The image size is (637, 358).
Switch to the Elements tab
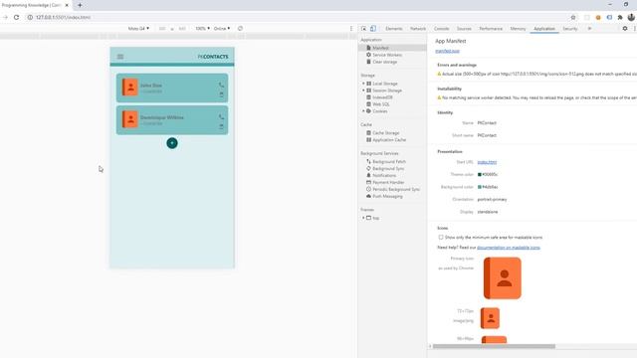tap(394, 29)
